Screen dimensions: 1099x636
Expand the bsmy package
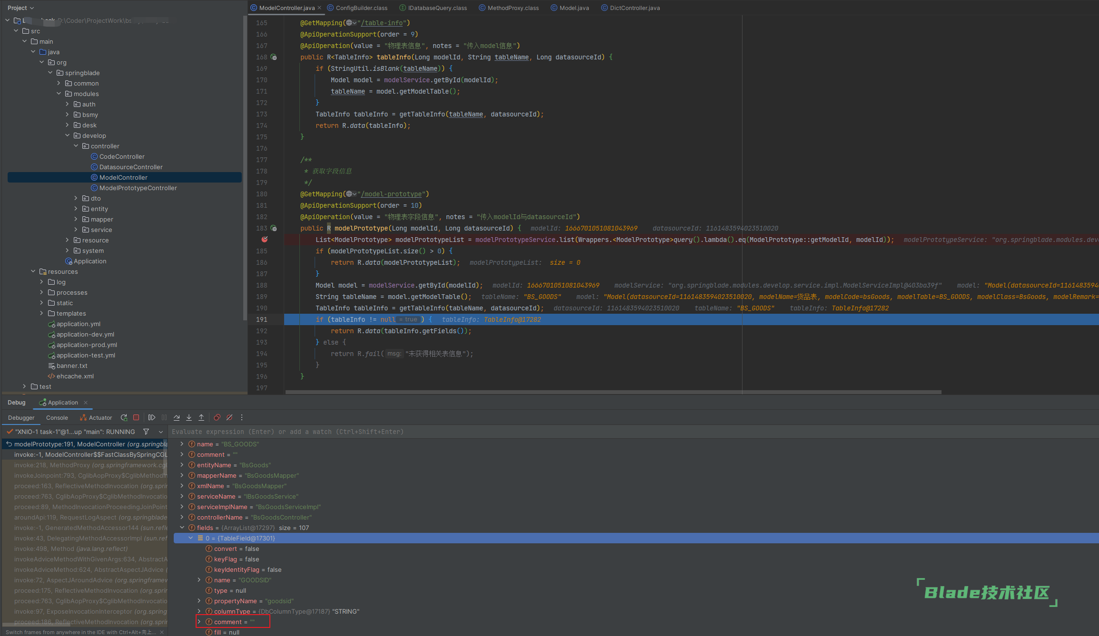click(x=67, y=115)
